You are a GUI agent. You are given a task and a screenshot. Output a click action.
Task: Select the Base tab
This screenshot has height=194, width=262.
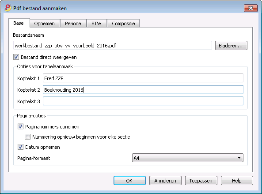coord(19,23)
